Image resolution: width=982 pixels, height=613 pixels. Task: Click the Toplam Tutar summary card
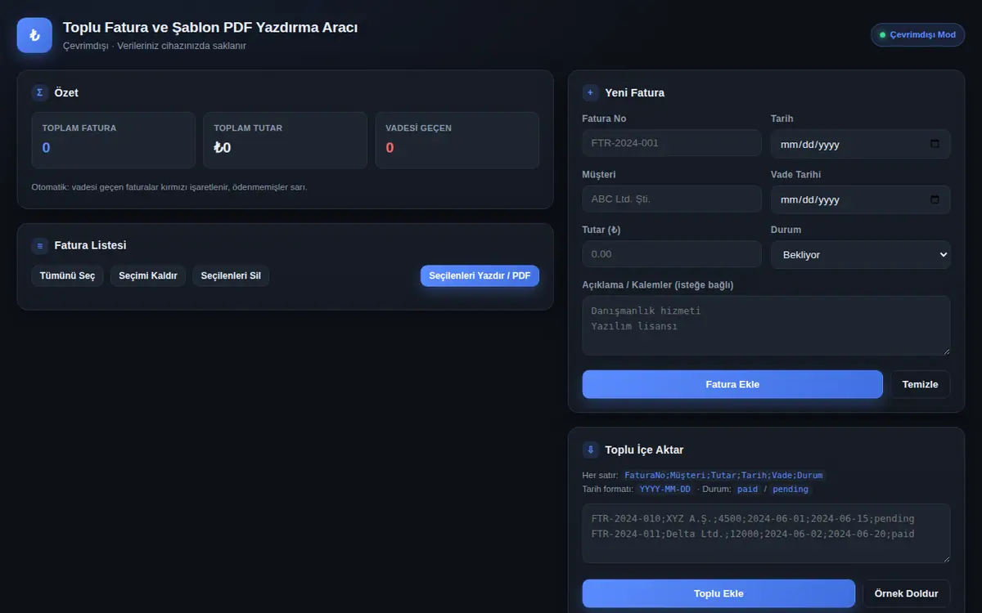click(x=286, y=141)
